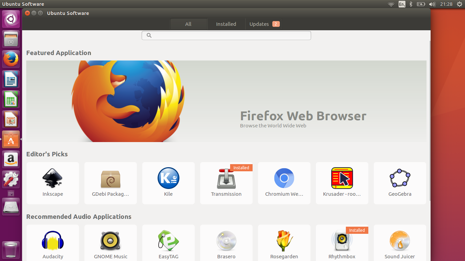Open the volume indicator in the top panel
465x261 pixels.
pos(432,4)
